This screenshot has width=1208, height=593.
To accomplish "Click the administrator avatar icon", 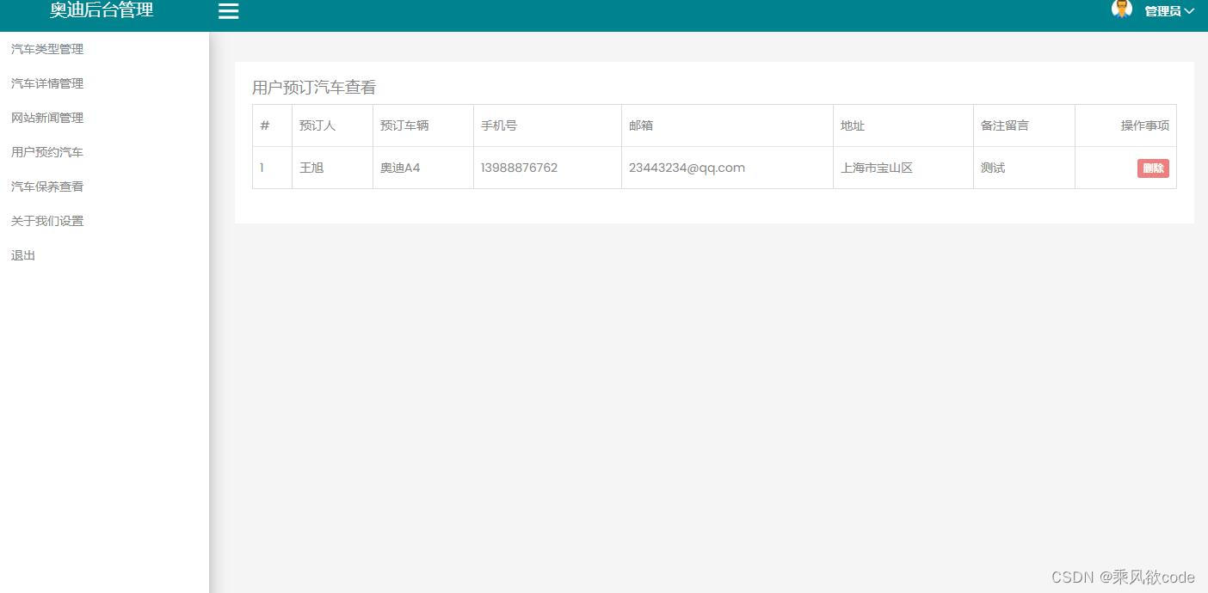I will click(1122, 9).
